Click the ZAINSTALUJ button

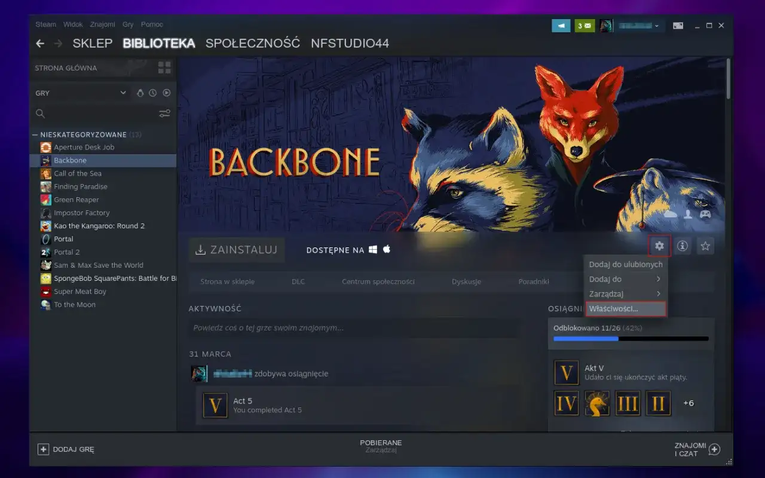click(x=237, y=249)
